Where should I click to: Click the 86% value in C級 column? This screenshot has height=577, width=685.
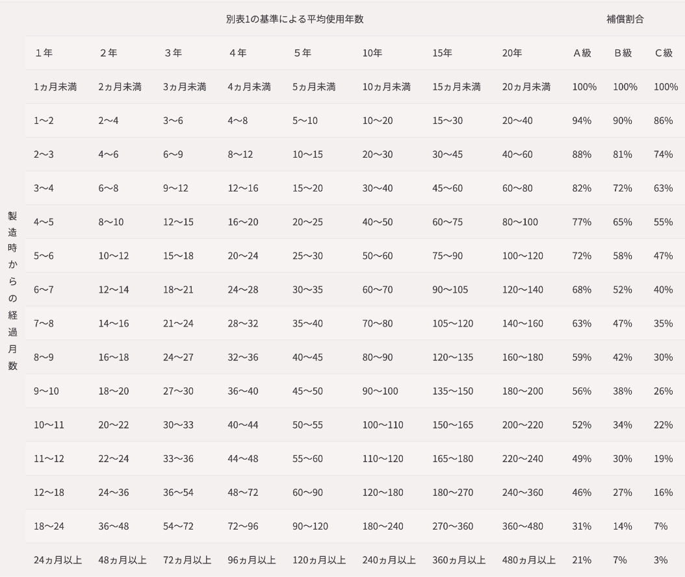click(663, 121)
